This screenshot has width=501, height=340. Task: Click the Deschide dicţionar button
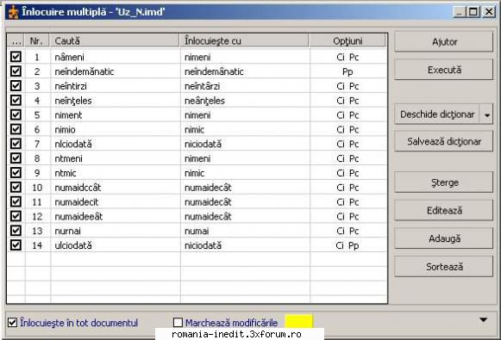[437, 114]
